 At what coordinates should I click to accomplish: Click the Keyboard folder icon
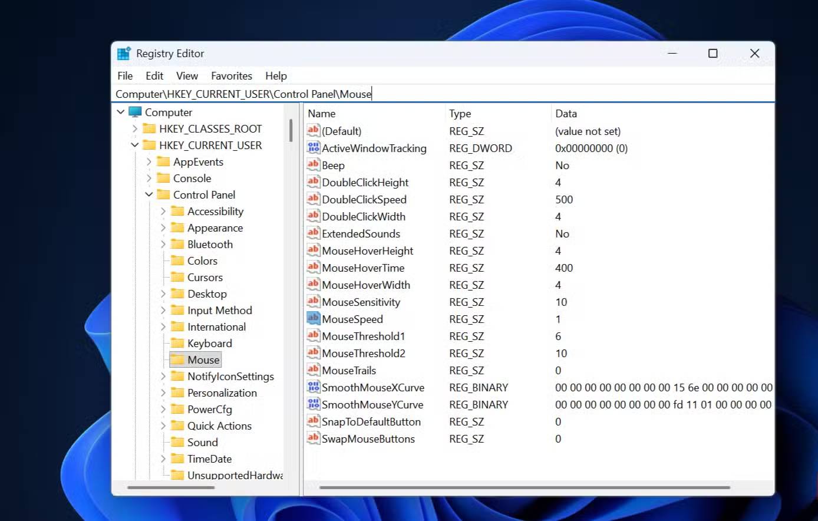click(177, 343)
